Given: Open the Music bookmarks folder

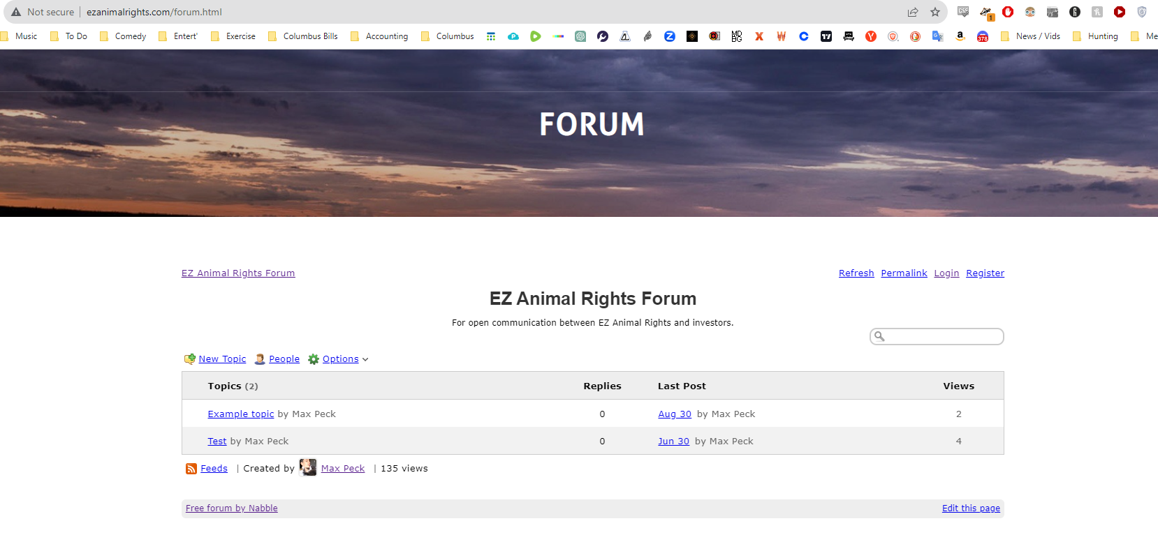Looking at the screenshot, I should pyautogui.click(x=20, y=36).
